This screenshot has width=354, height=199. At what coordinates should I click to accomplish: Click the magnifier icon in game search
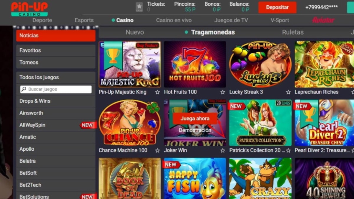point(24,89)
